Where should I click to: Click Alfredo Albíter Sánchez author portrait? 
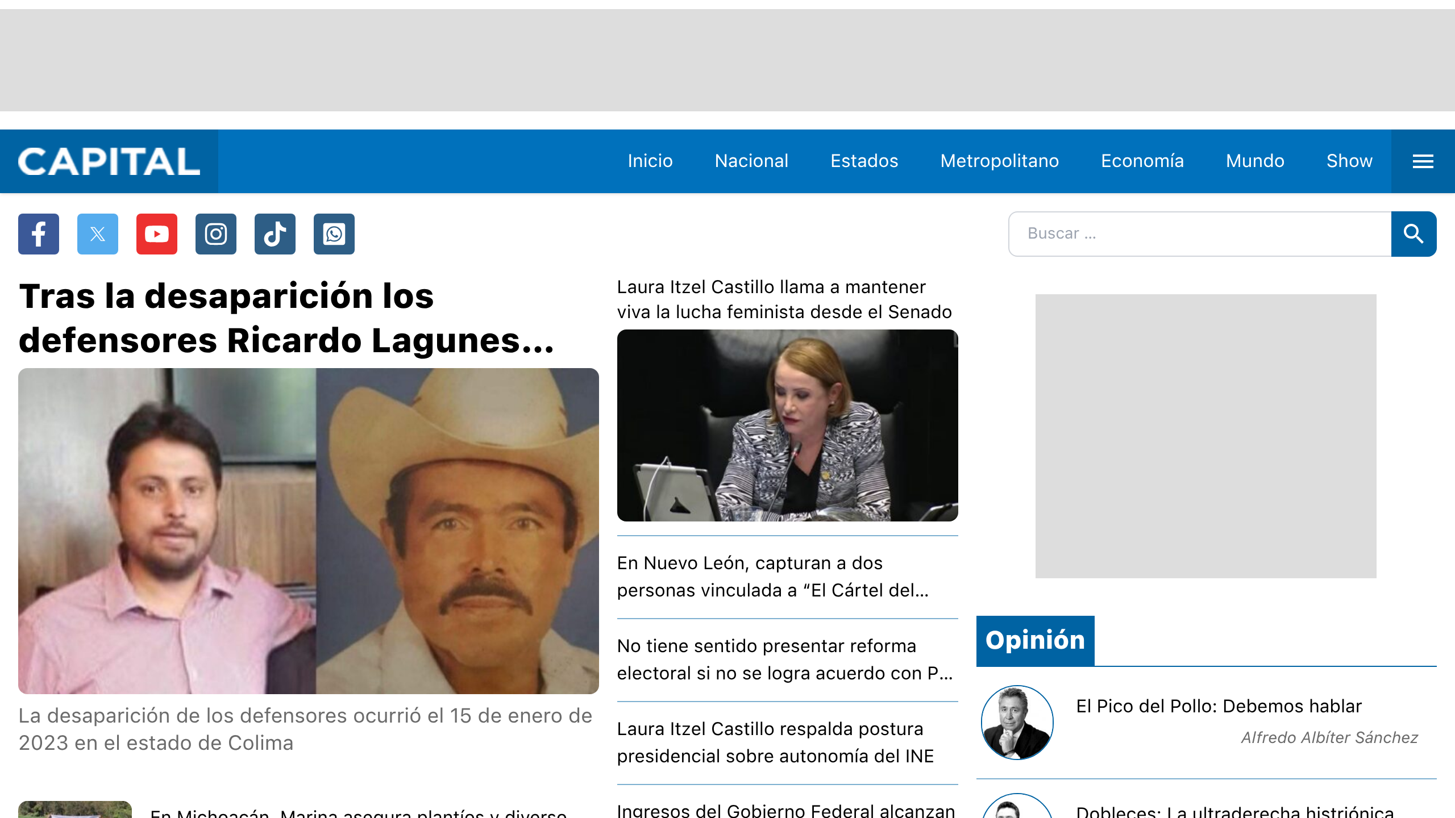[1017, 722]
